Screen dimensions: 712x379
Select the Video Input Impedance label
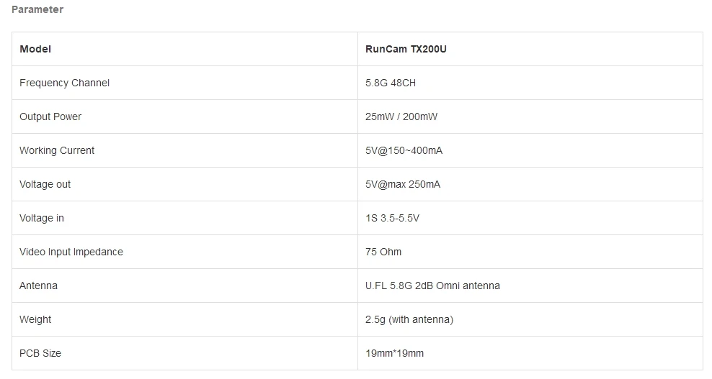(71, 252)
